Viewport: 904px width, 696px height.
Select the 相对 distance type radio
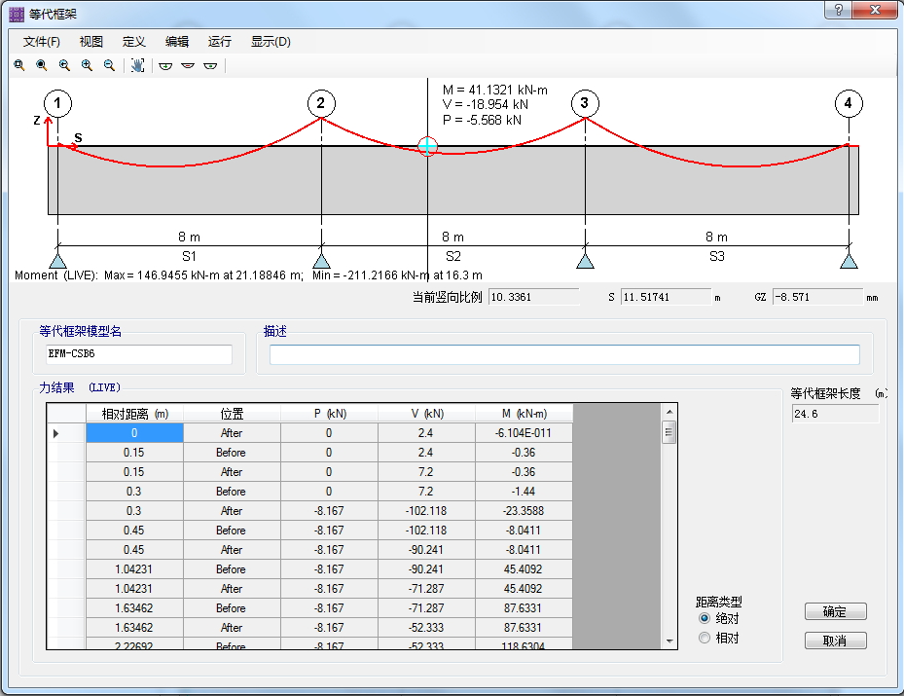pos(704,638)
